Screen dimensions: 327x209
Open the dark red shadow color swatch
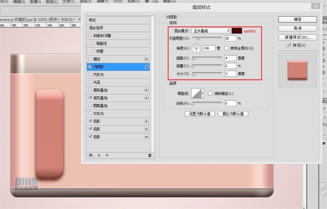click(x=237, y=31)
